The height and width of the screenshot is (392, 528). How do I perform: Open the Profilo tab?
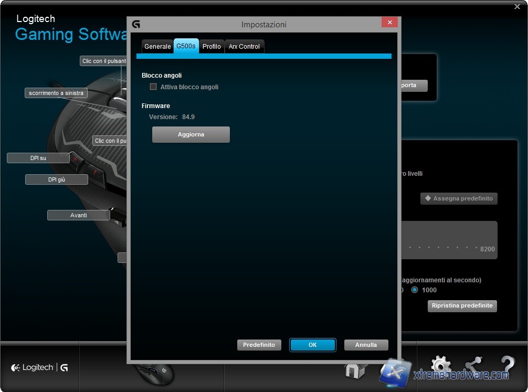click(x=212, y=47)
